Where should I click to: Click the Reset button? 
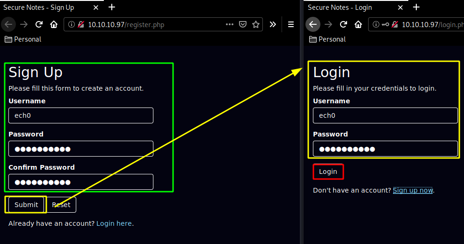pos(61,205)
